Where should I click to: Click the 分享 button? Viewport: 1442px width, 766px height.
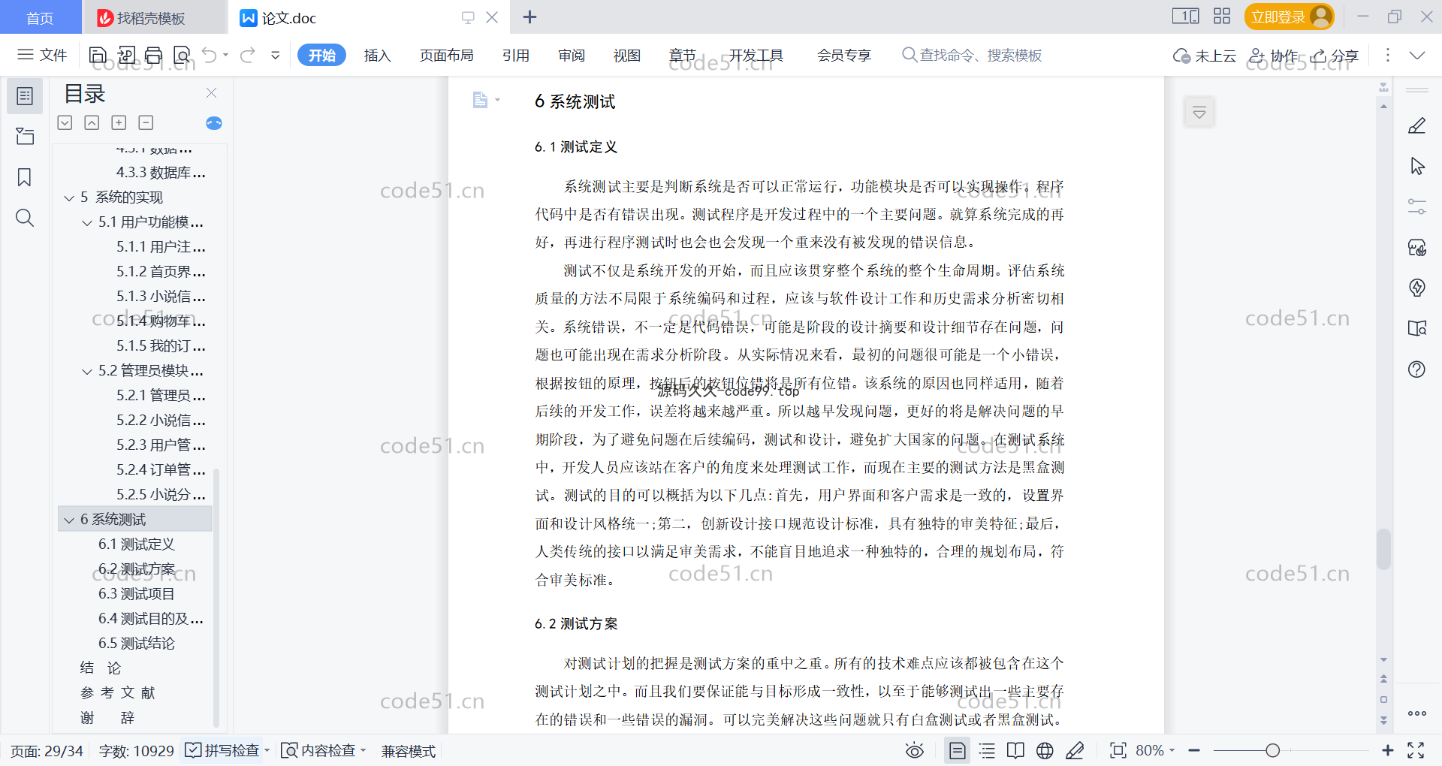pyautogui.click(x=1335, y=56)
